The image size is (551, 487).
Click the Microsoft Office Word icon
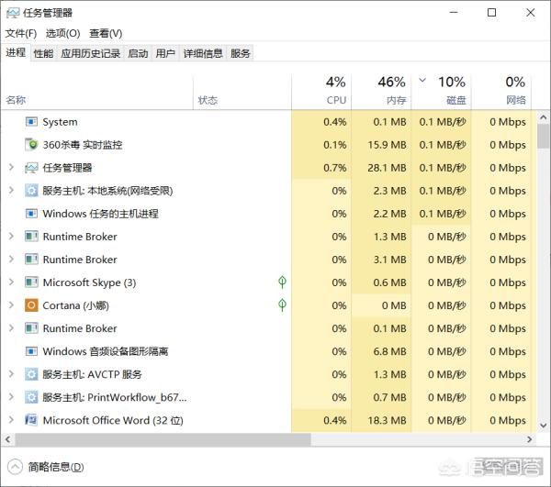32,420
